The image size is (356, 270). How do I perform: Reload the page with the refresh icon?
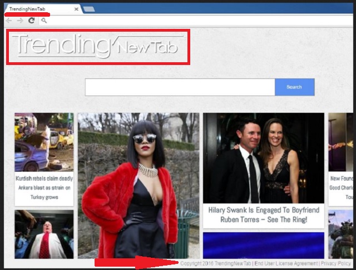pos(32,21)
